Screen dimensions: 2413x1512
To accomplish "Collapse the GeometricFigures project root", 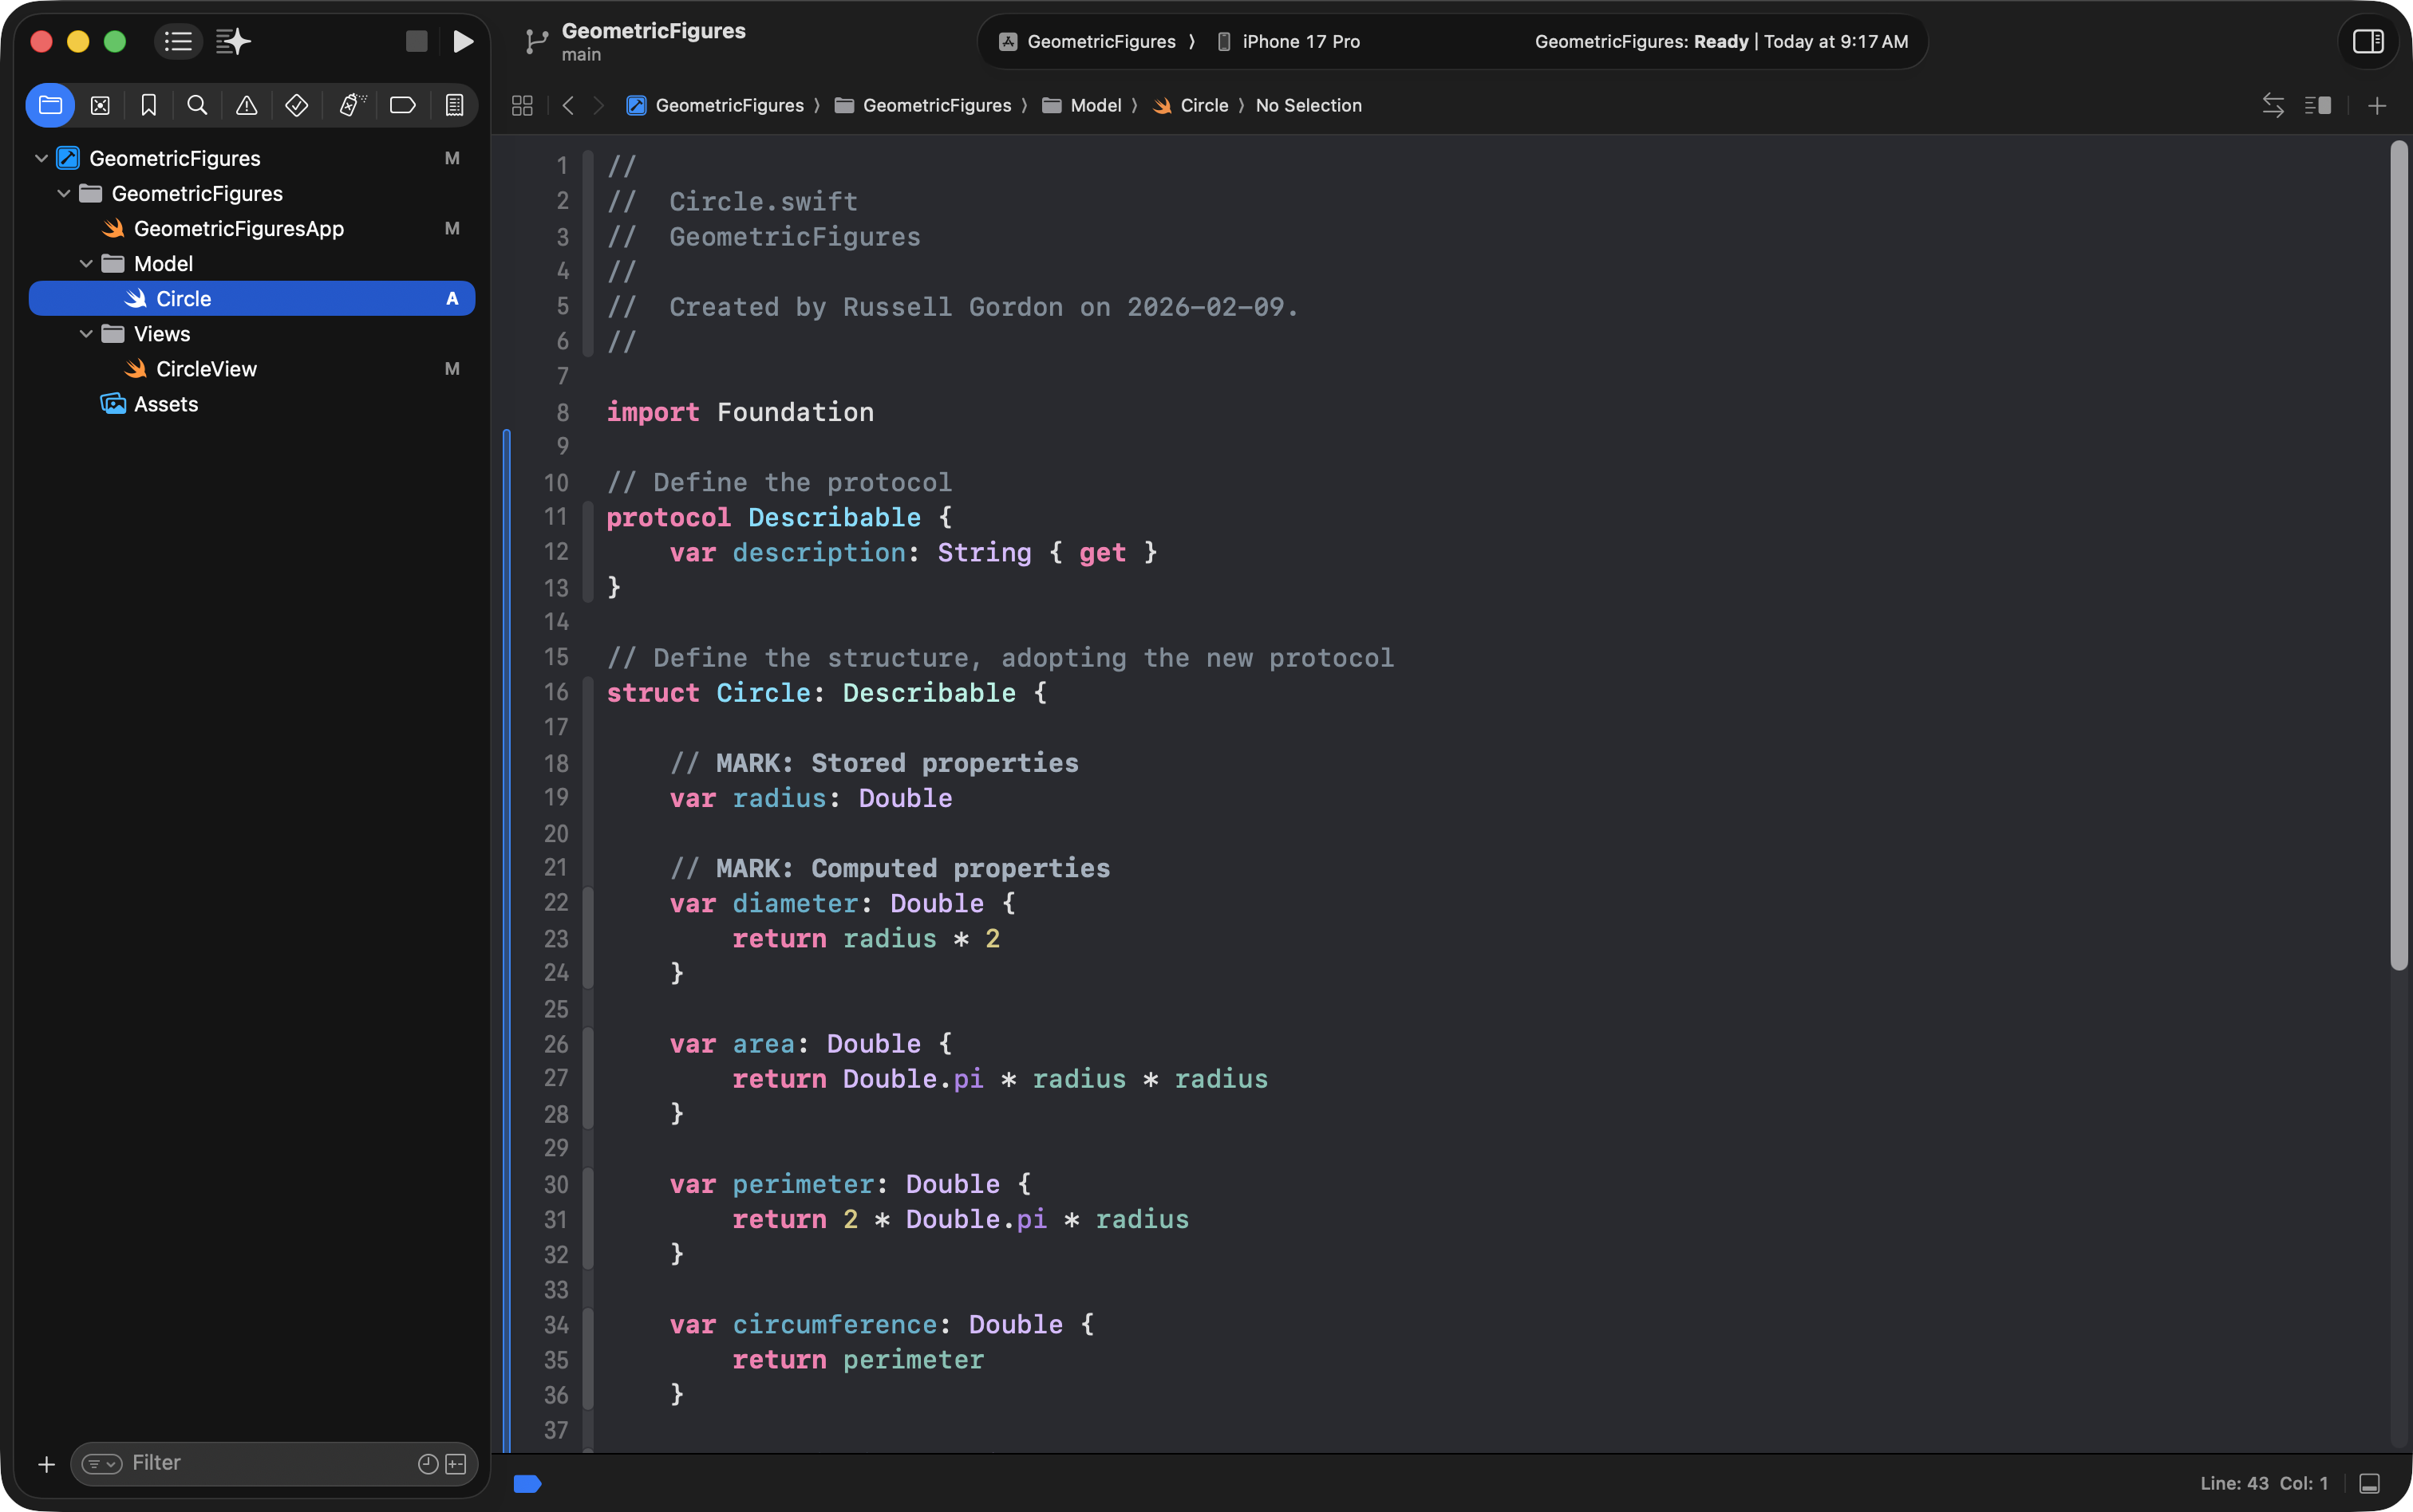I will tap(41, 158).
